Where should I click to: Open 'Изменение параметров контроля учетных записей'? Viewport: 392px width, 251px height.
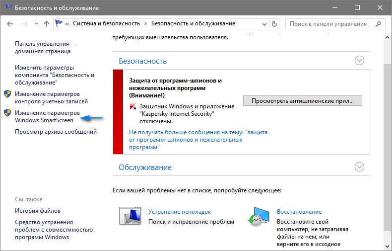point(51,97)
